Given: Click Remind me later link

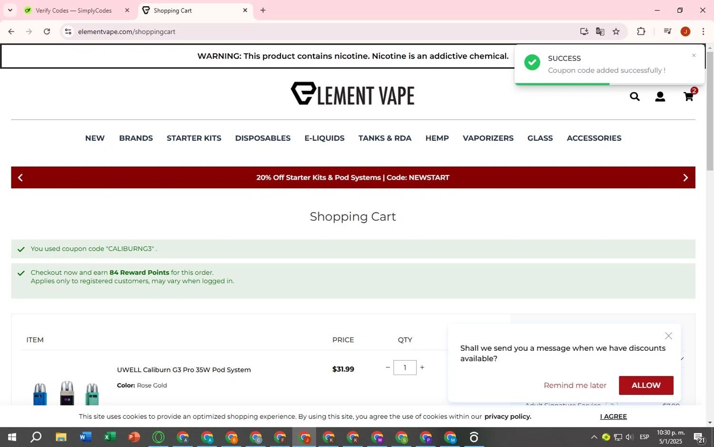Looking at the screenshot, I should tap(575, 385).
